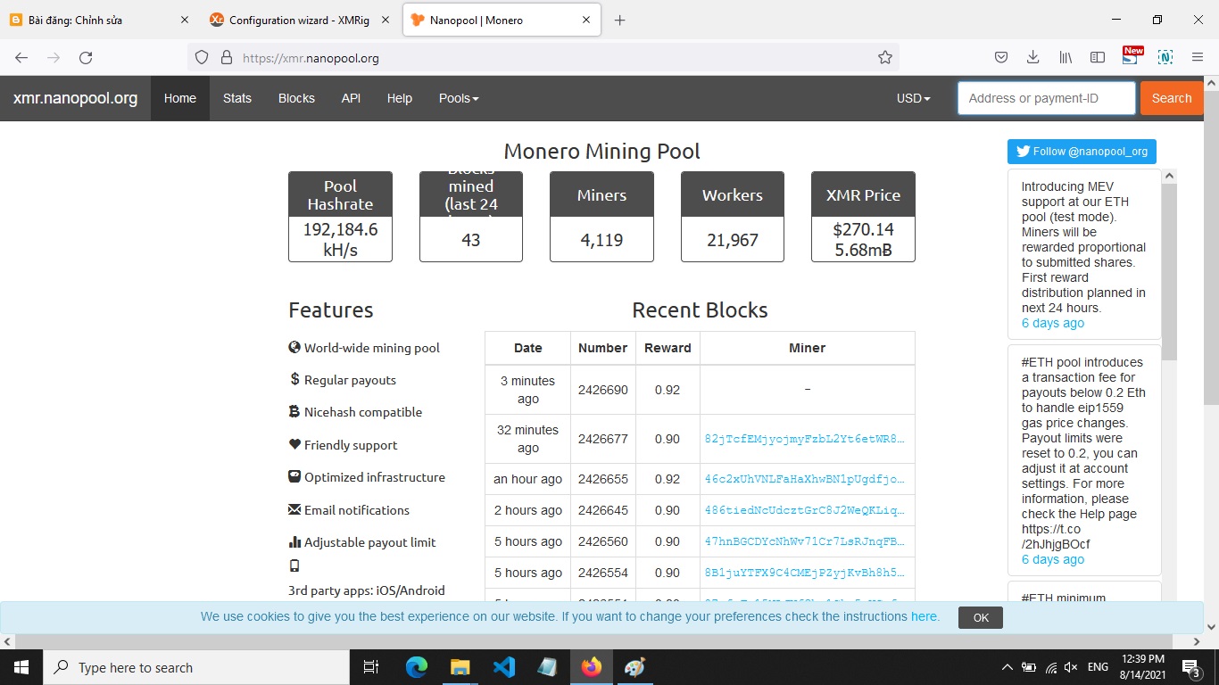Go back with browser back arrow
The width and height of the screenshot is (1219, 685).
21,57
